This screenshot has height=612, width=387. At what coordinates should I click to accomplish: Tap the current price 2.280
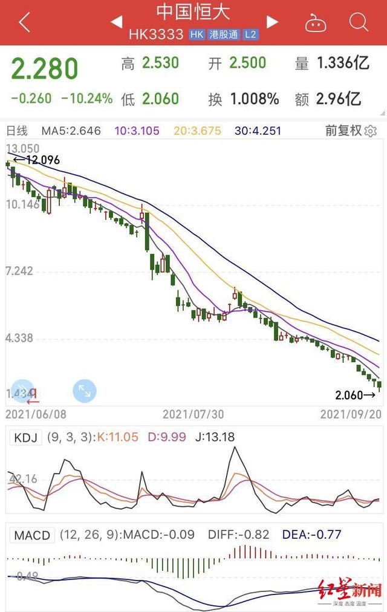point(45,69)
